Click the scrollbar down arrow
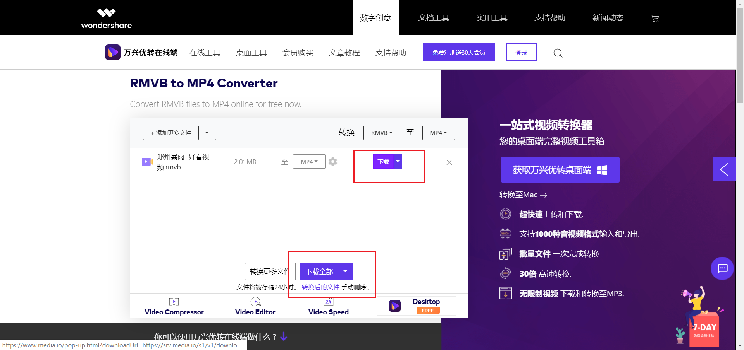744x350 pixels. click(x=740, y=346)
